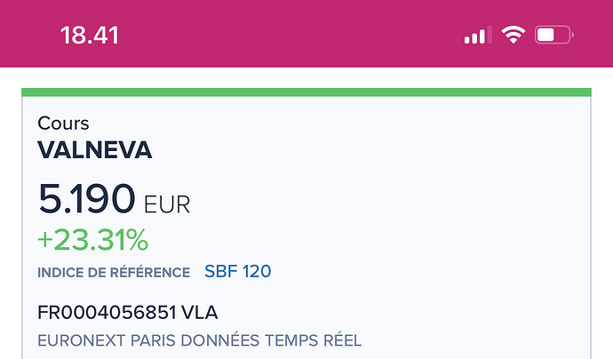Image resolution: width=613 pixels, height=359 pixels.
Task: Select the FR0004056851 VLA ISIN code
Action: click(127, 313)
